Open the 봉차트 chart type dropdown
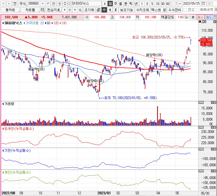The image size is (217, 196). [10, 10]
